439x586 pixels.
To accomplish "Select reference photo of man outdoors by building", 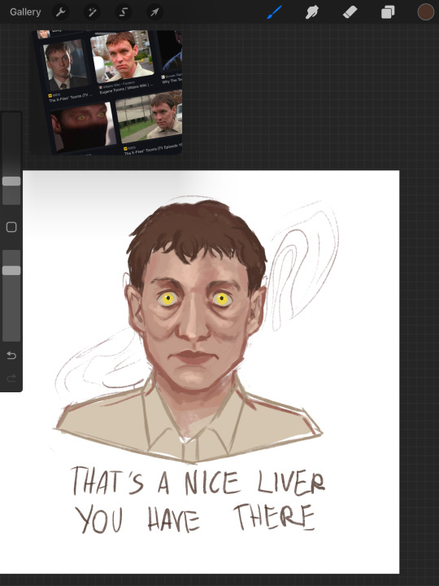I will coord(150,117).
